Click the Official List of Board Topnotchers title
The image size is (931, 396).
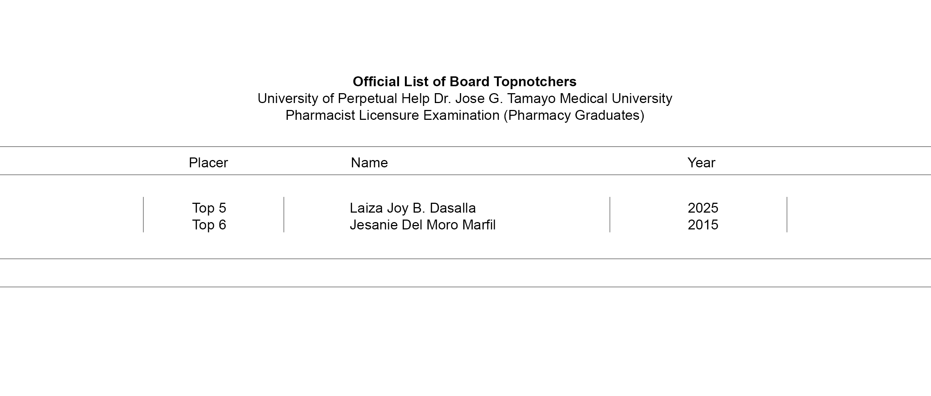464,81
